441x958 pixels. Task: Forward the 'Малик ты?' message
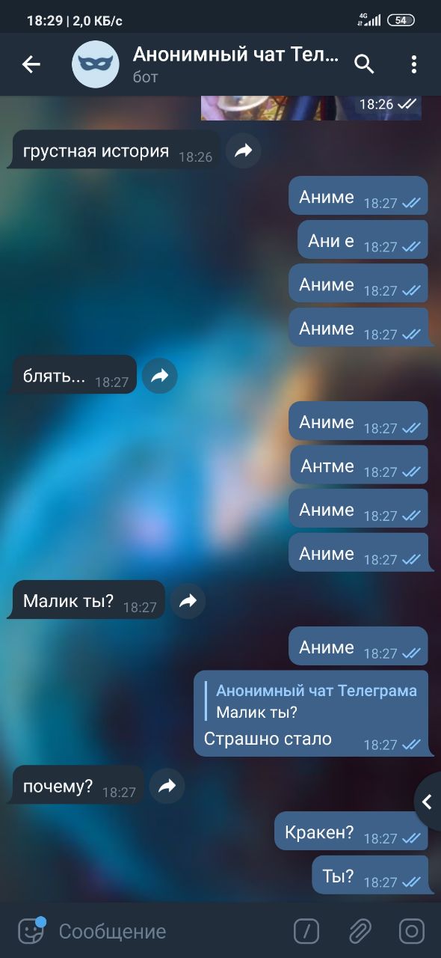pos(188,601)
